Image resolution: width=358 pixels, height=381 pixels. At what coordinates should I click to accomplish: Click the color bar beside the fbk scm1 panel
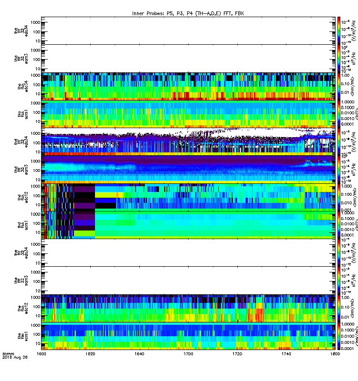(x=339, y=336)
